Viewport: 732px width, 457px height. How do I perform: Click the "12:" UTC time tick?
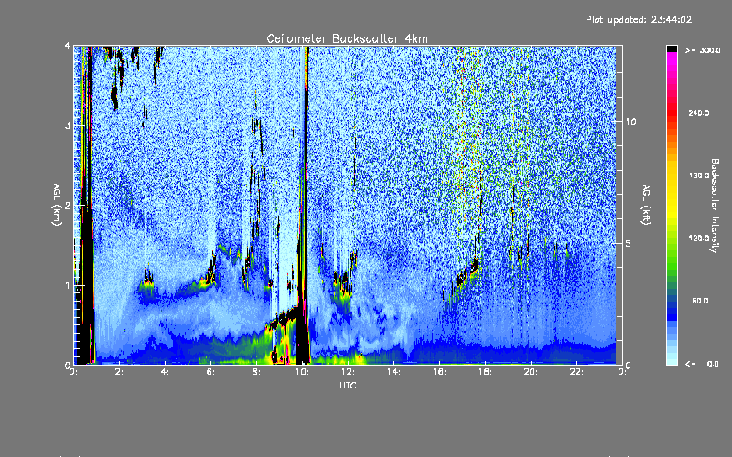click(x=348, y=372)
